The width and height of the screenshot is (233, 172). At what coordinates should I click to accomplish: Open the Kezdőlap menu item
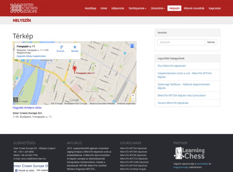pos(90,8)
